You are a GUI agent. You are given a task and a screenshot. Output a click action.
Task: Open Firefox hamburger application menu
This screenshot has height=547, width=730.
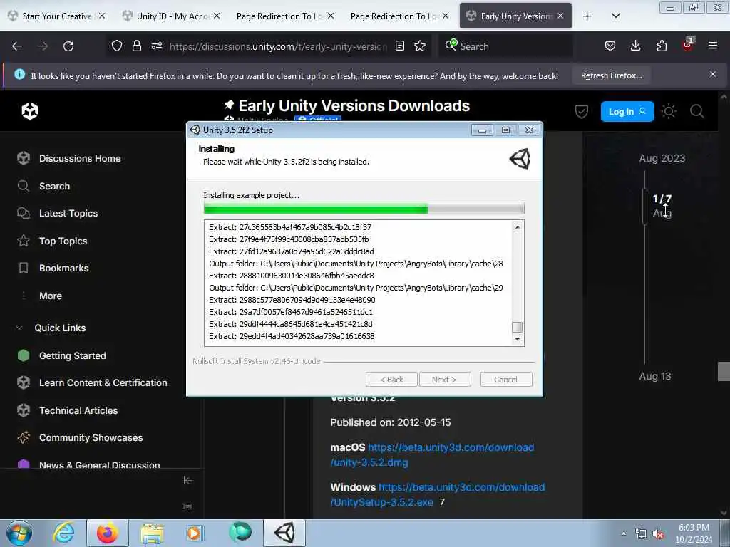[713, 46]
